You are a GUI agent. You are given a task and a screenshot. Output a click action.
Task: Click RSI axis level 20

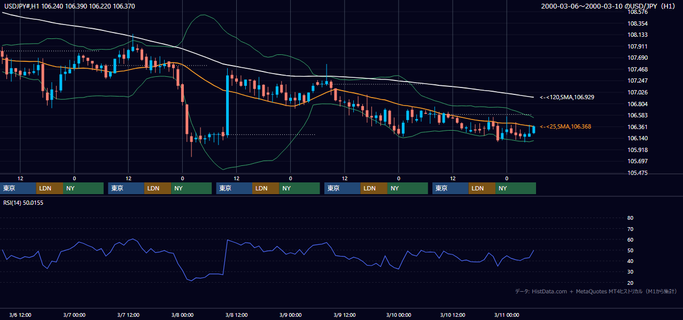631,283
